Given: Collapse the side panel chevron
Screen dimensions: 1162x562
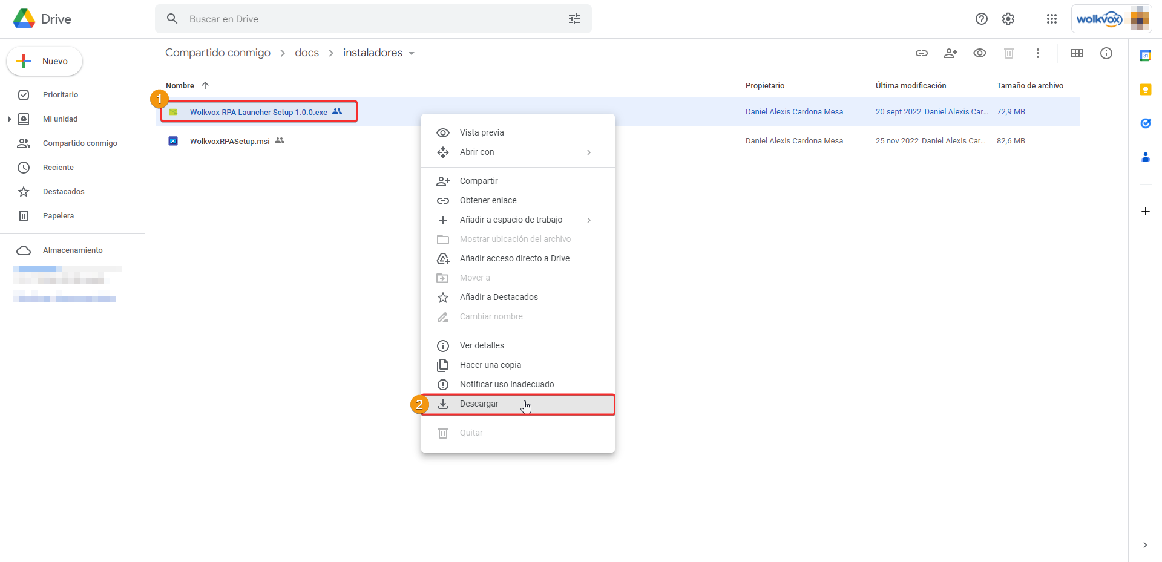Looking at the screenshot, I should coord(1145,545).
